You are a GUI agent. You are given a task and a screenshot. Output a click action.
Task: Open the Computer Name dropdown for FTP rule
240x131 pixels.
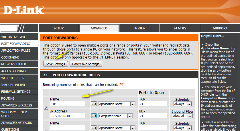tap(115, 116)
